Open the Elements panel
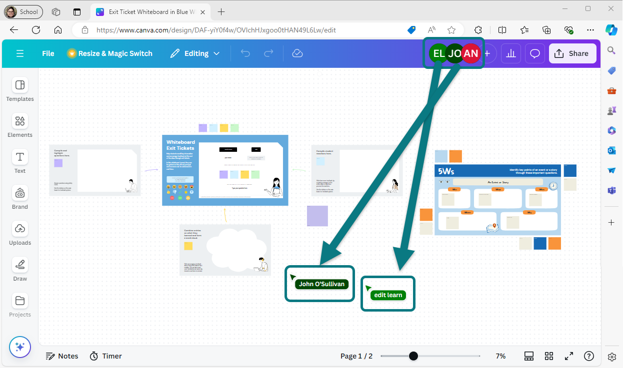 tap(20, 126)
